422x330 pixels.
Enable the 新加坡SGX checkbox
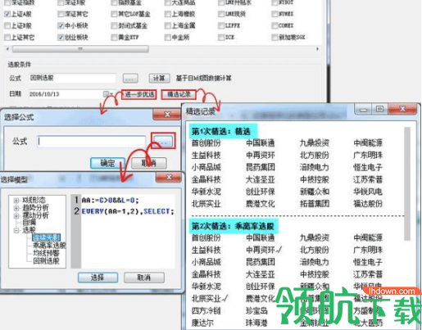click(x=275, y=38)
